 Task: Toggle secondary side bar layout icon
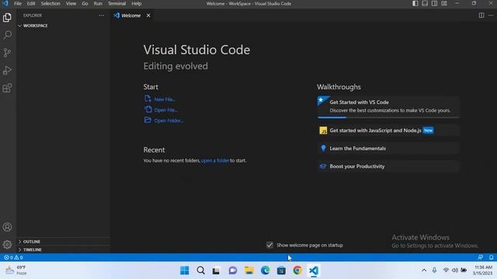pos(434,3)
